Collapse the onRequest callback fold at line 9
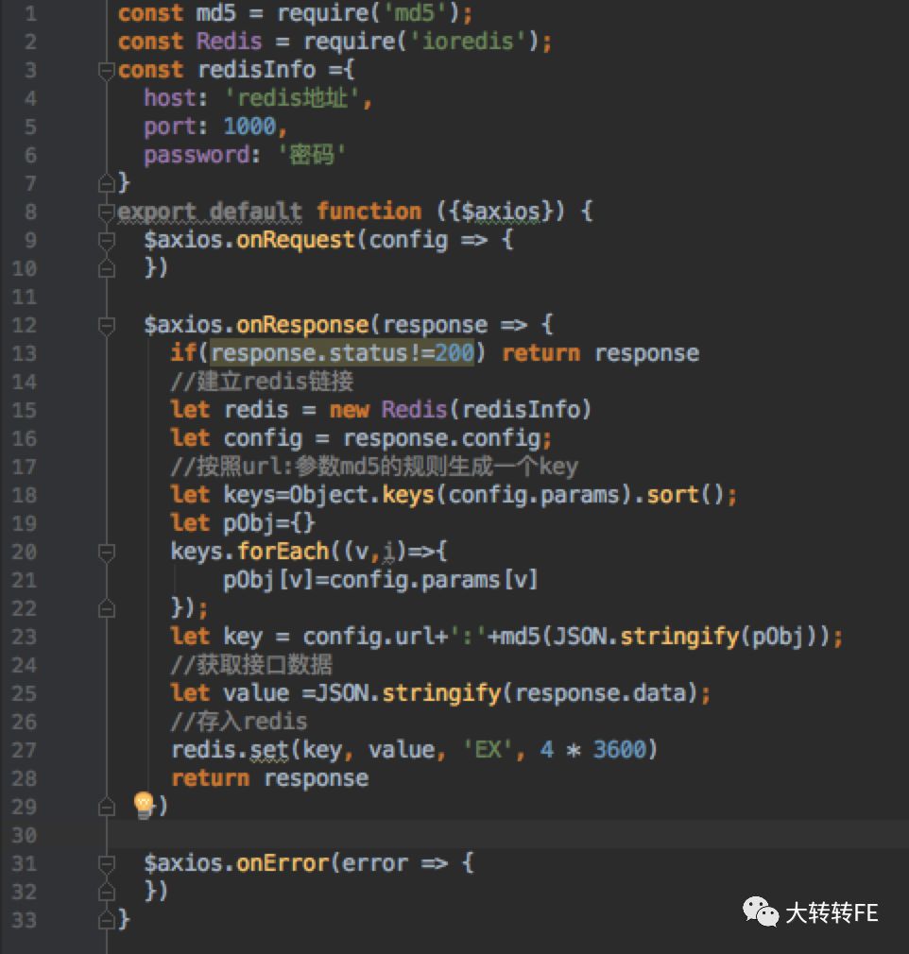Viewport: 909px width, 954px height. pyautogui.click(x=107, y=241)
